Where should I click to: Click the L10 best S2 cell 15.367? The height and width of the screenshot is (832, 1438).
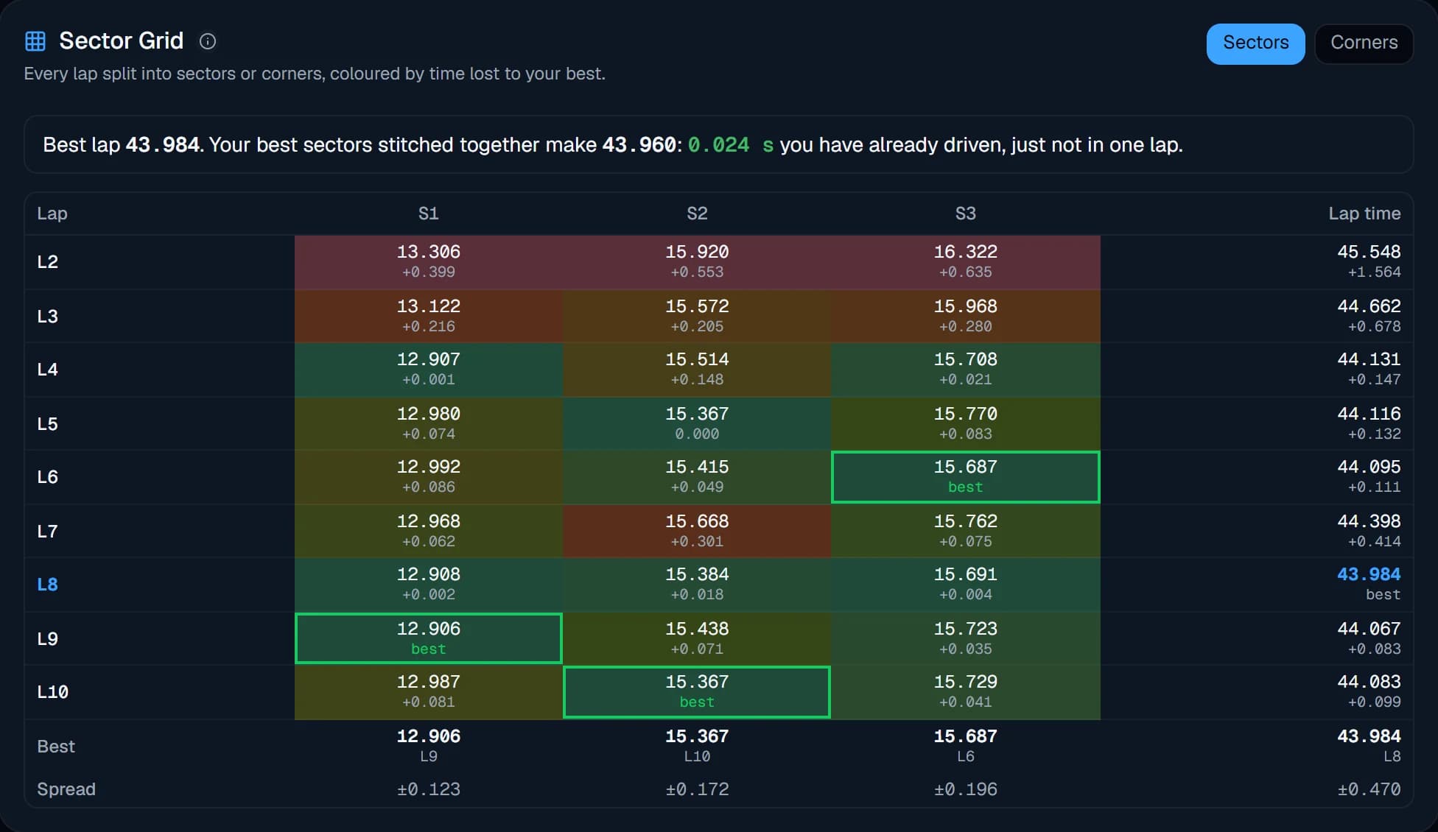697,692
